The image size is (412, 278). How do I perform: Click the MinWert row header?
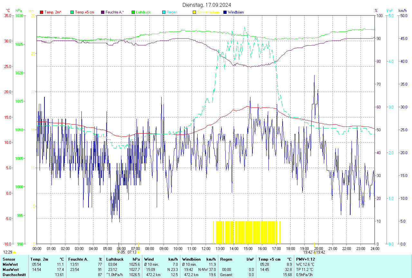10,264
